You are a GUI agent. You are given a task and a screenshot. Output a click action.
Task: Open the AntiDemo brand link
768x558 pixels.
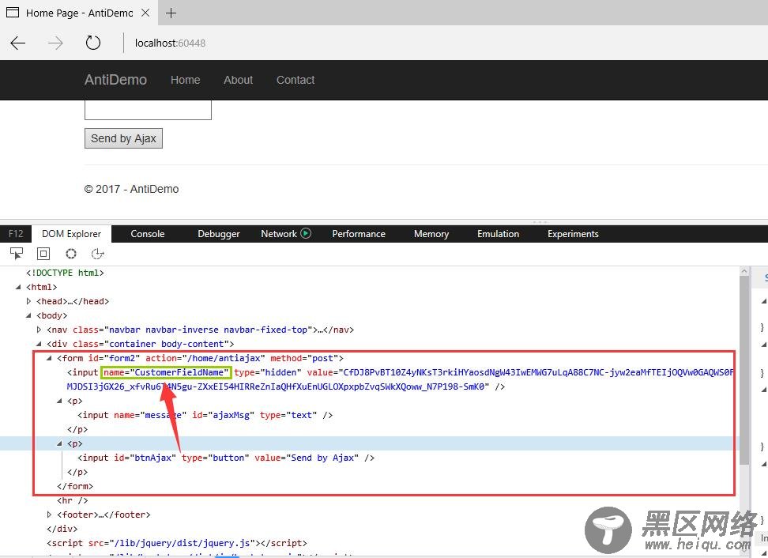[115, 80]
